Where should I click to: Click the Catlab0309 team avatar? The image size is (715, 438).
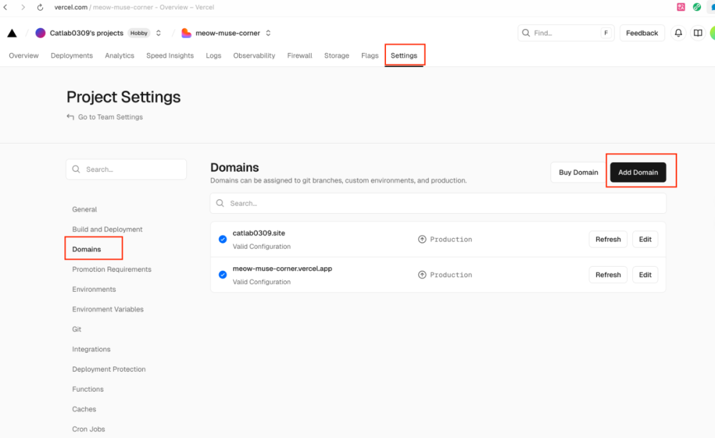(x=40, y=33)
